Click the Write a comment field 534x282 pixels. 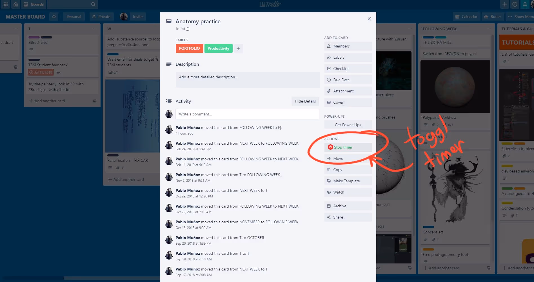[247, 114]
